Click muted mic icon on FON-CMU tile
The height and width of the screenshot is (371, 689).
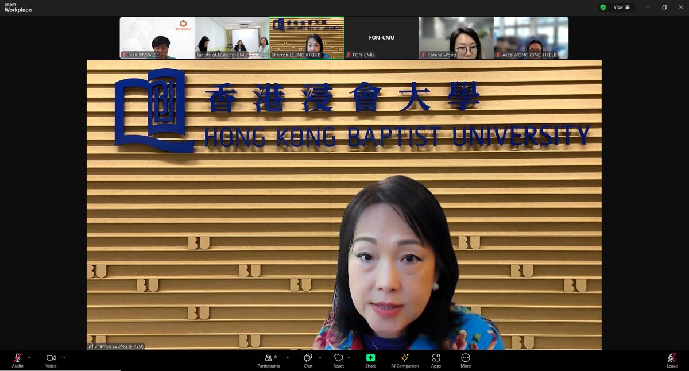tap(349, 55)
